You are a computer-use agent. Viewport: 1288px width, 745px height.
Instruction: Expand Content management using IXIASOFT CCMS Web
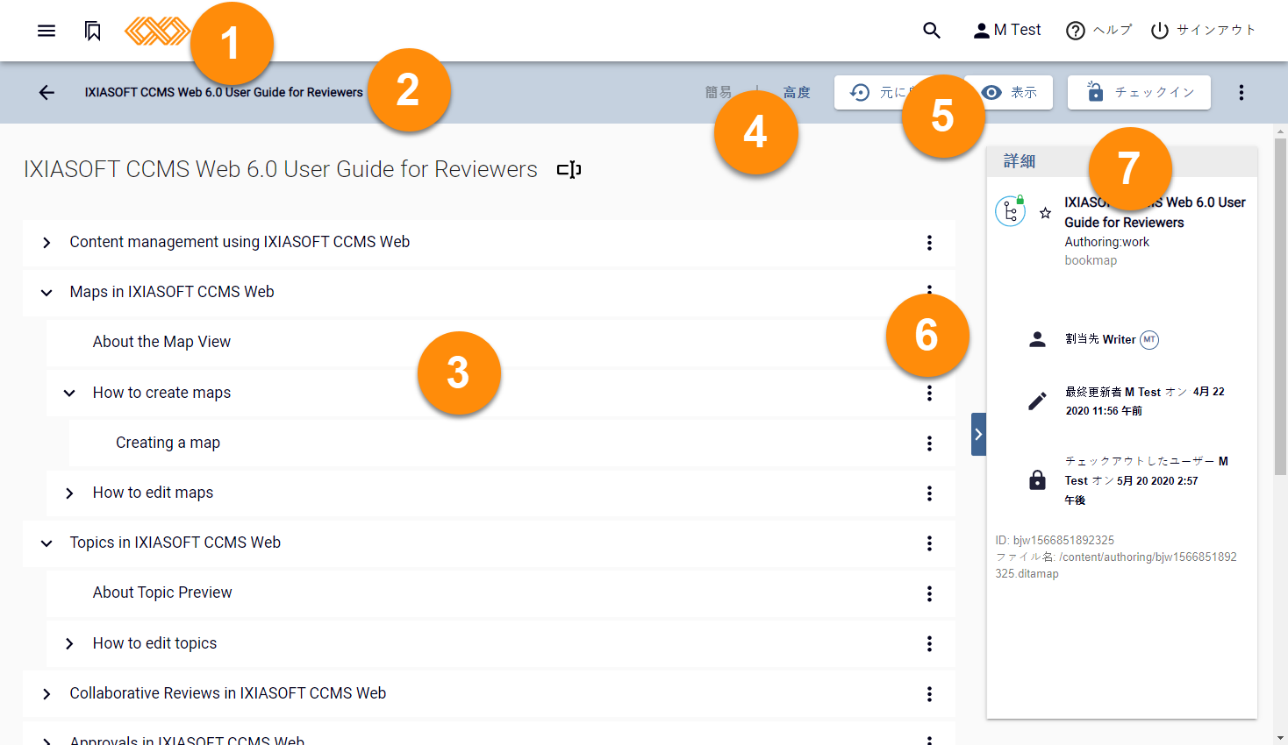tap(47, 243)
